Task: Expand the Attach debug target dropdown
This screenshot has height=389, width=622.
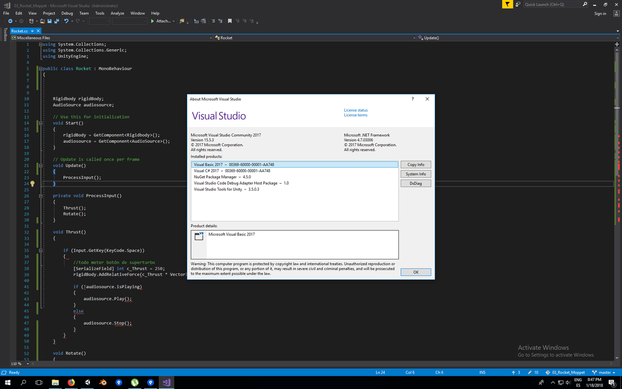Action: pos(174,21)
